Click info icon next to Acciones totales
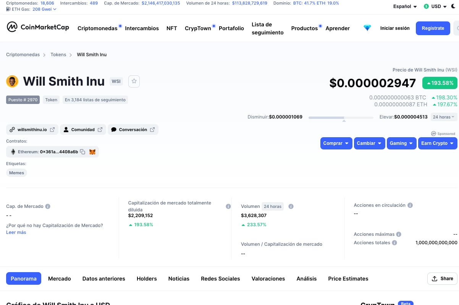Screen dimensions: 459x305 click(394, 243)
